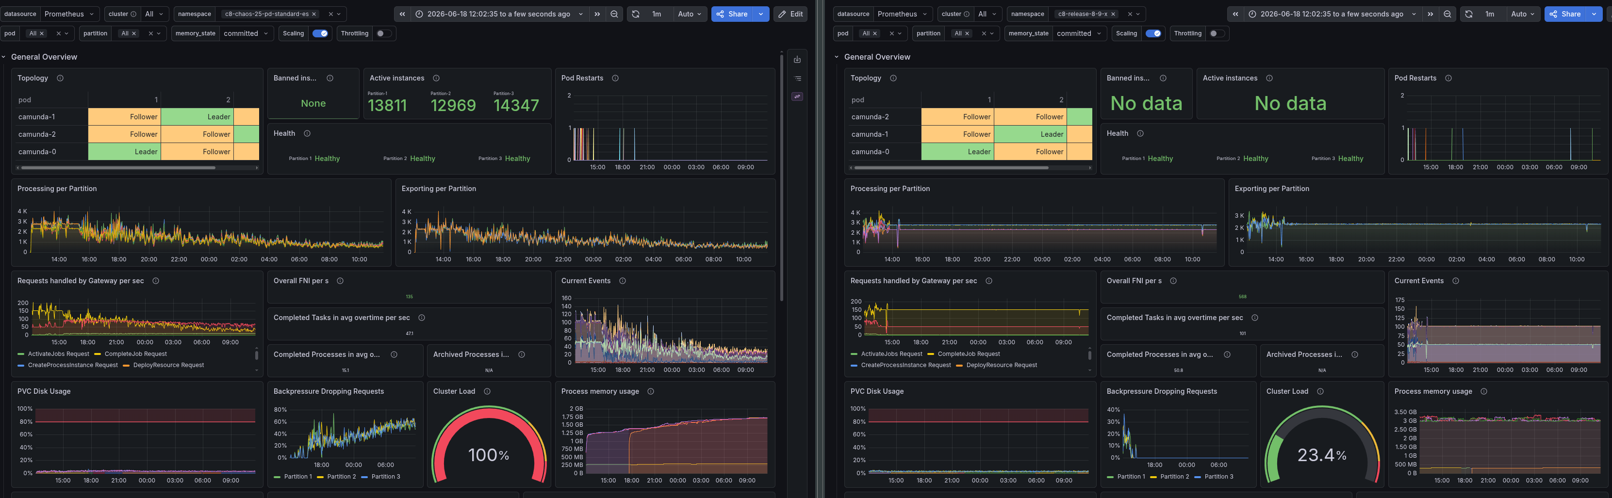Open the Share button's dropdown arrow on left
Screen dimensions: 1612x498
[x=761, y=14]
